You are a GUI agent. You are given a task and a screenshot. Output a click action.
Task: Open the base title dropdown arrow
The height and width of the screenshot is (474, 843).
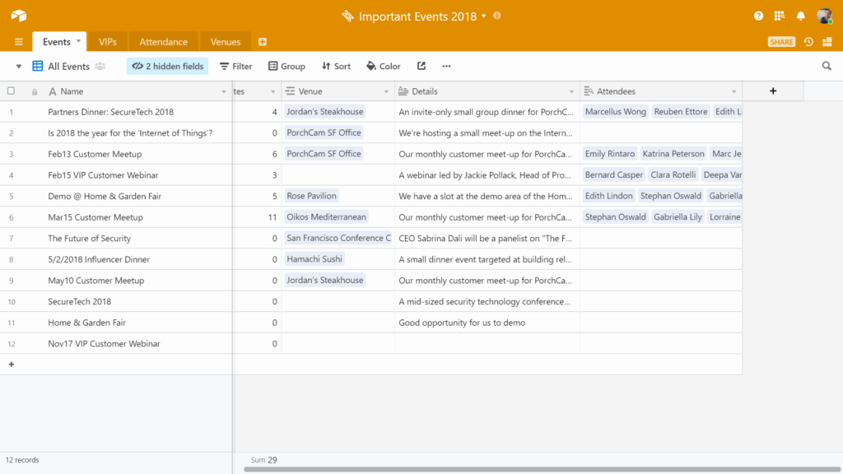[484, 16]
